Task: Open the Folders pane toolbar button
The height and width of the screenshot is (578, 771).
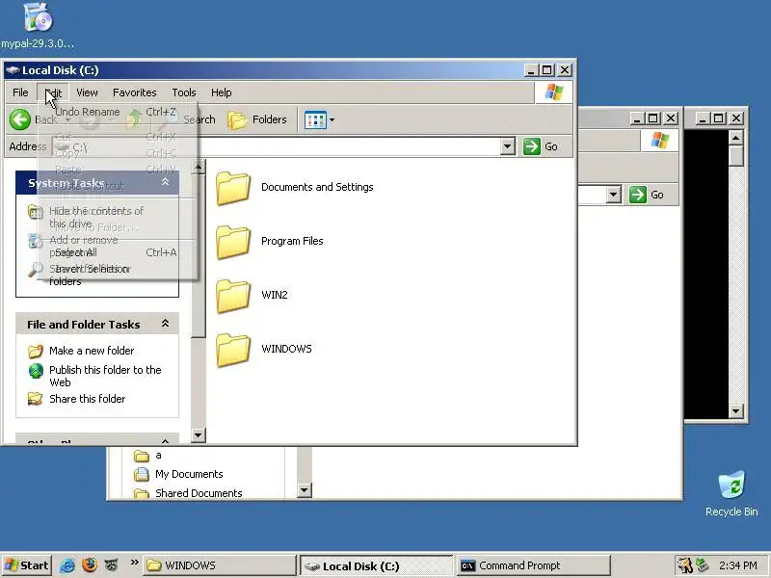Action: pyautogui.click(x=257, y=119)
